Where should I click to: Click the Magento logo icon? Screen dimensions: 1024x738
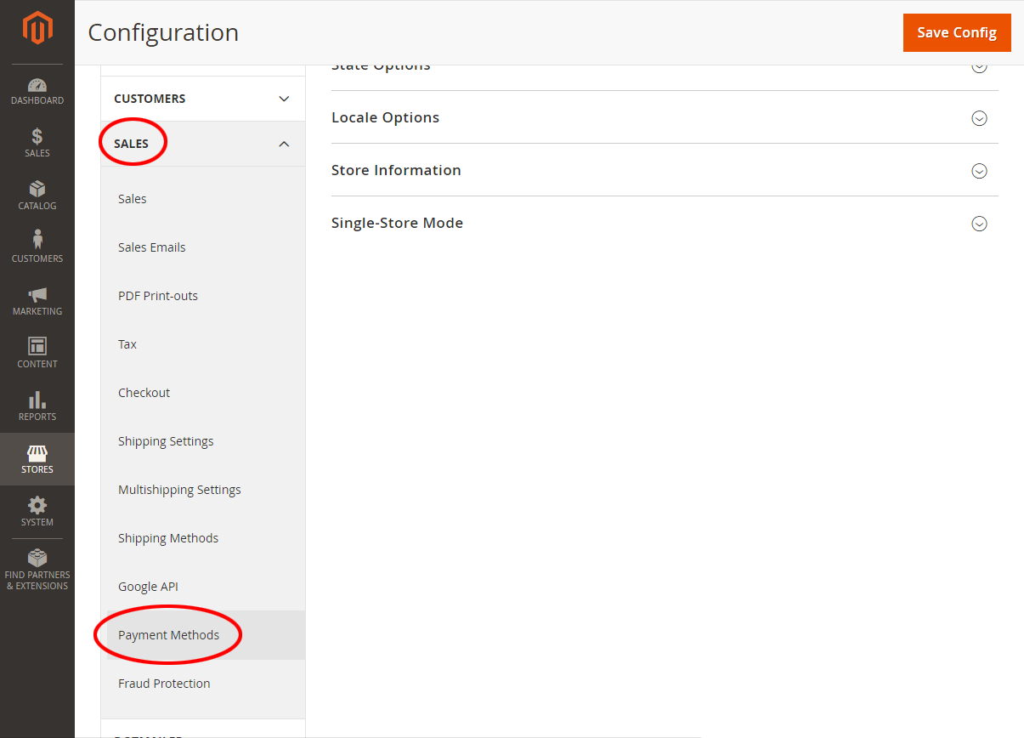pyautogui.click(x=37, y=28)
